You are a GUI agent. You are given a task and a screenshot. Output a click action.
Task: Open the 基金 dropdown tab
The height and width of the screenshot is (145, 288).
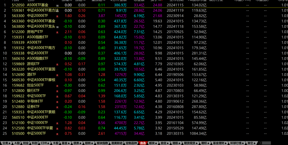tap(66, 143)
